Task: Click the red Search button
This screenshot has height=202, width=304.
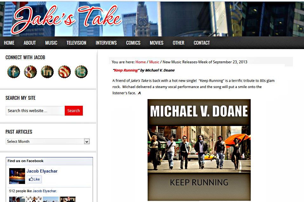Action: [x=74, y=111]
